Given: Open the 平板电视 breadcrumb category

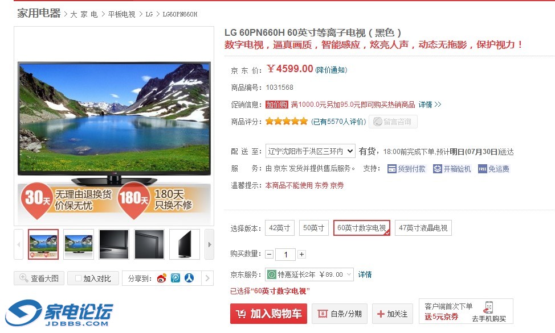Looking at the screenshot, I should point(121,14).
